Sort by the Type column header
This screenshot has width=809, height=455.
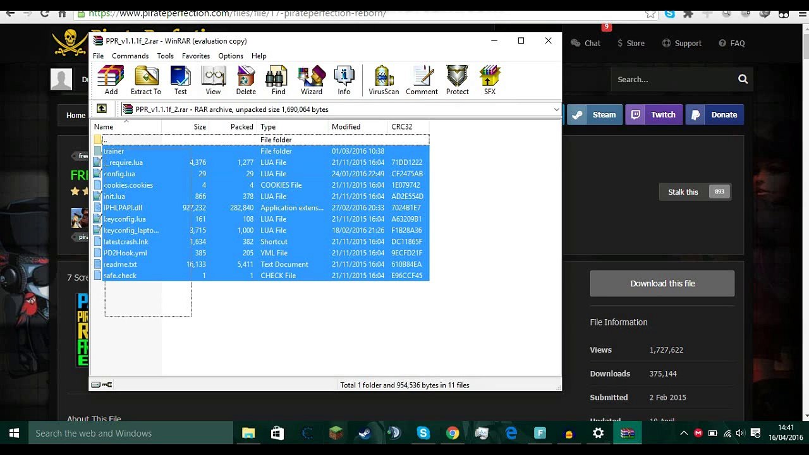tap(293, 126)
